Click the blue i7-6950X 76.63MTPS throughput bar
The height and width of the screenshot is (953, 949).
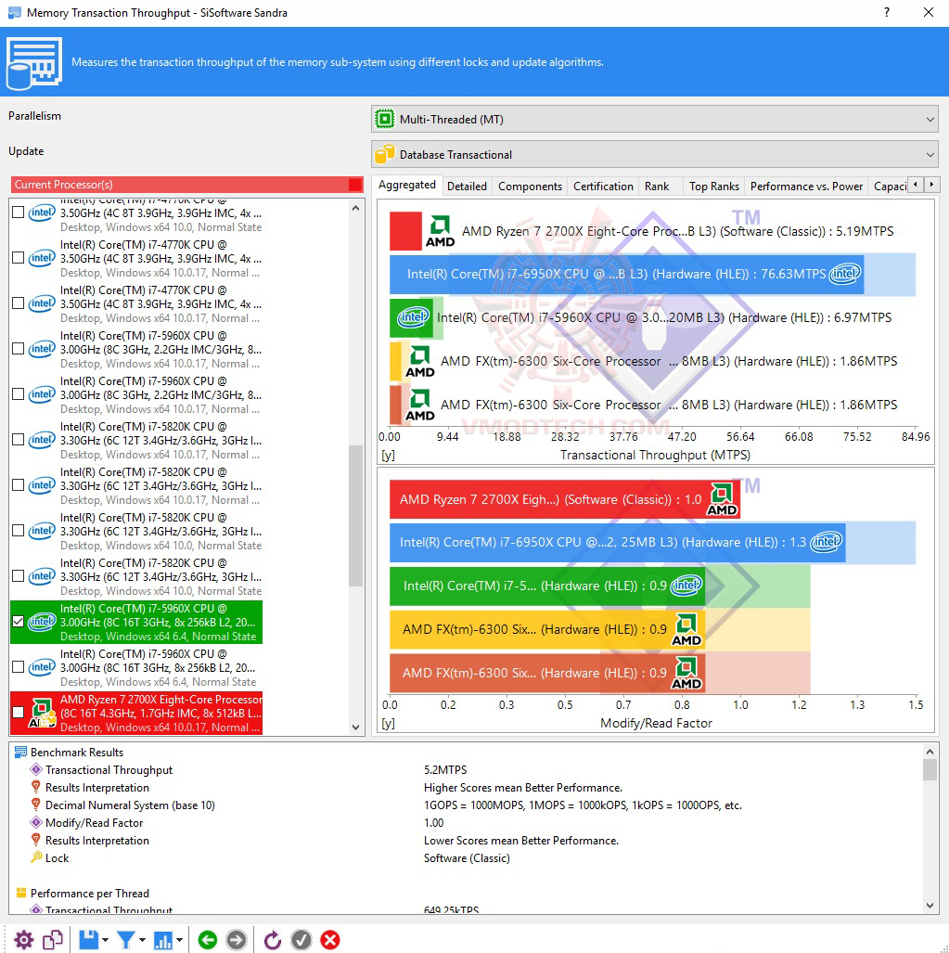click(626, 274)
